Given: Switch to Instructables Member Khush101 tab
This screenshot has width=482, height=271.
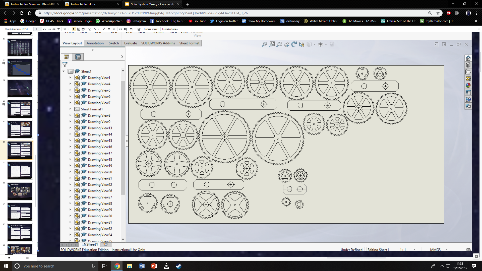Looking at the screenshot, I should 32,4.
